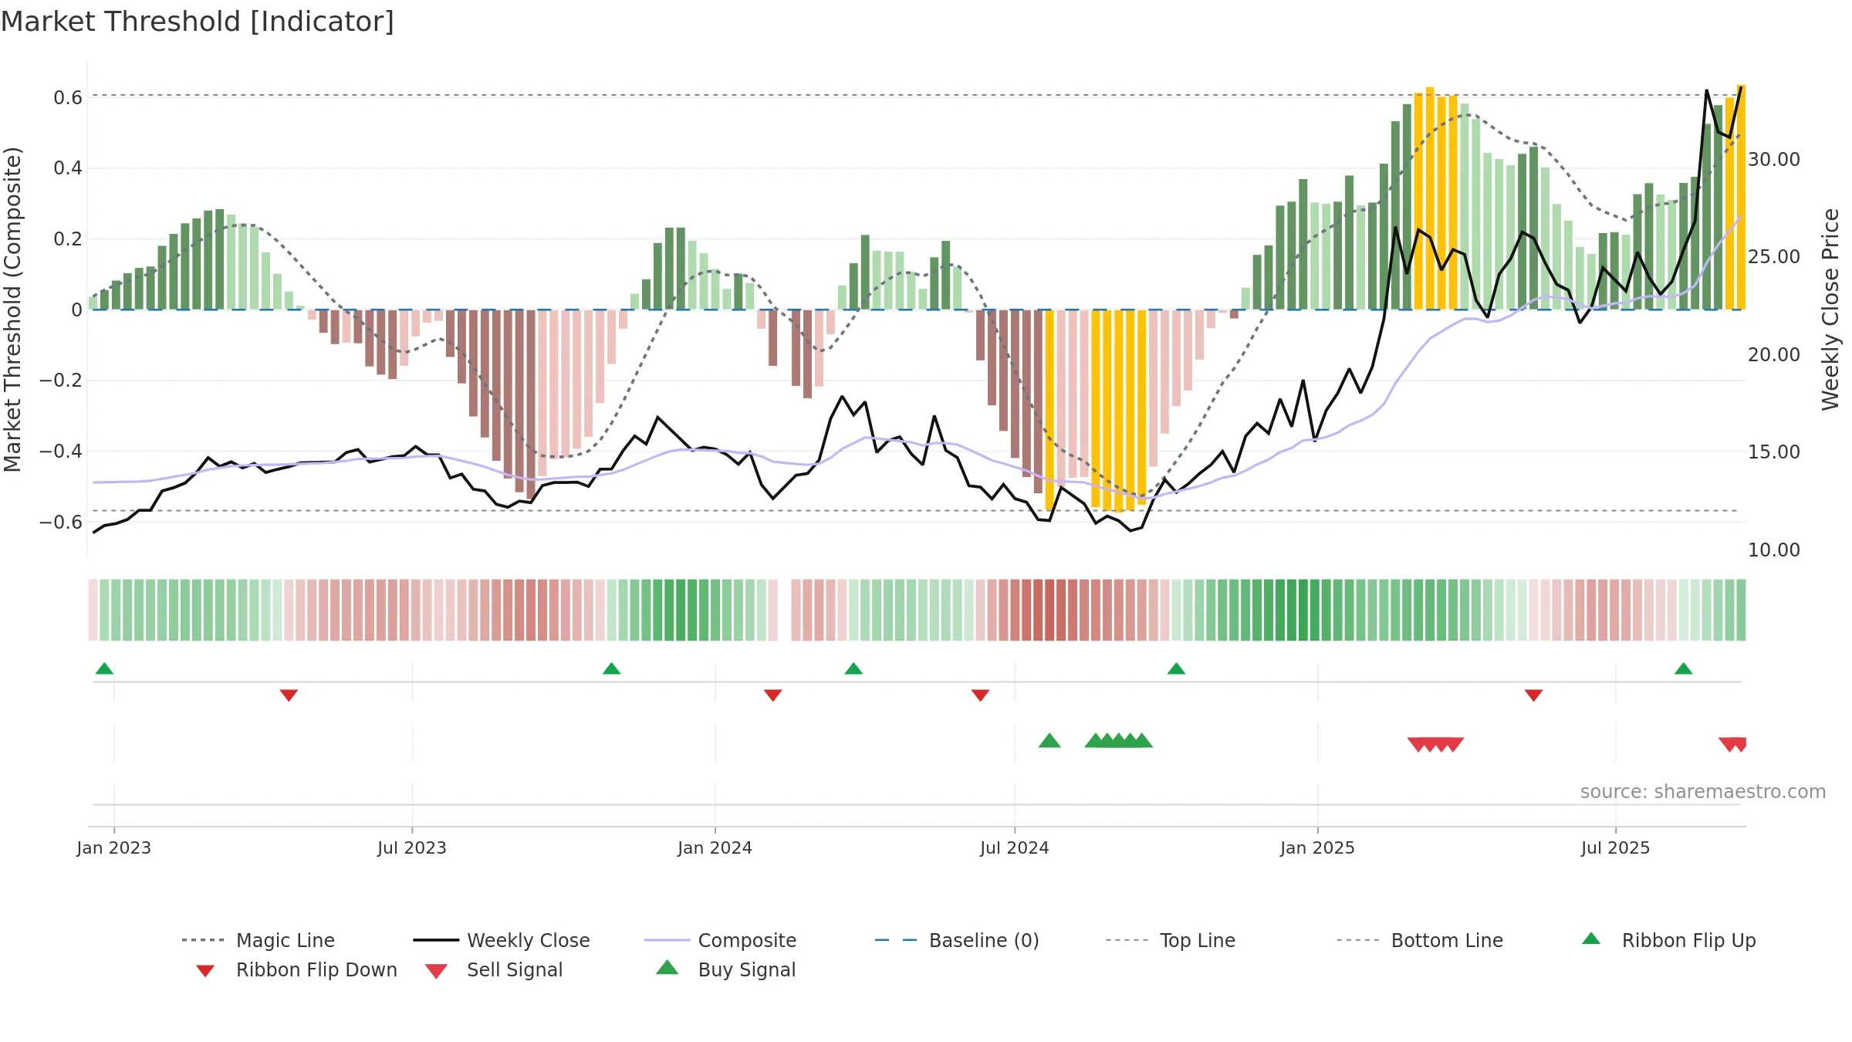Screen dimensions: 1852x1042
Task: Toggle the Top Line legend entry
Action: click(x=1171, y=940)
